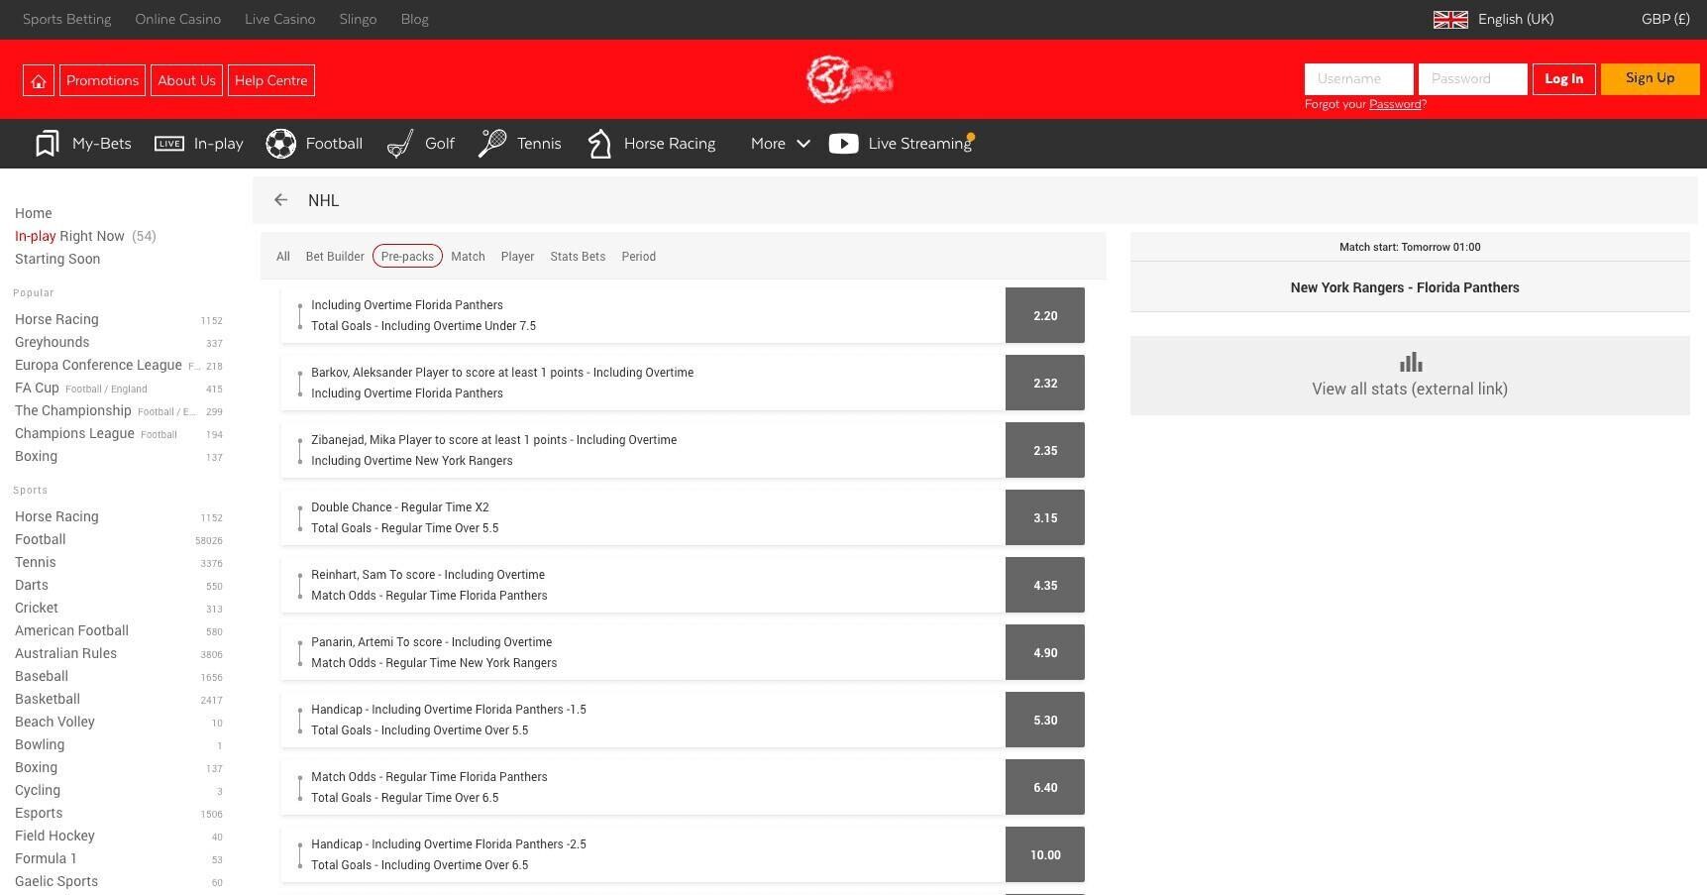Open the Horse Racing icon

click(599, 144)
